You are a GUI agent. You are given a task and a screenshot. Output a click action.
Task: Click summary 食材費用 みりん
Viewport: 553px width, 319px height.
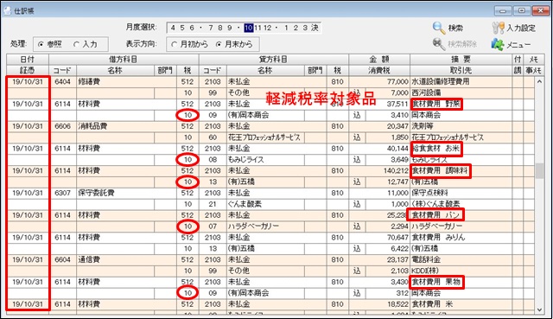(x=438, y=237)
